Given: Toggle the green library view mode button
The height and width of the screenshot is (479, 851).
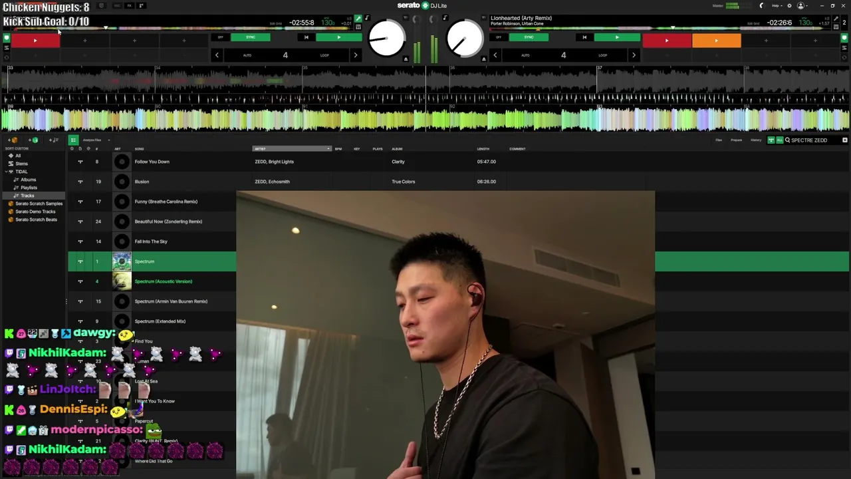Looking at the screenshot, I should (x=73, y=140).
